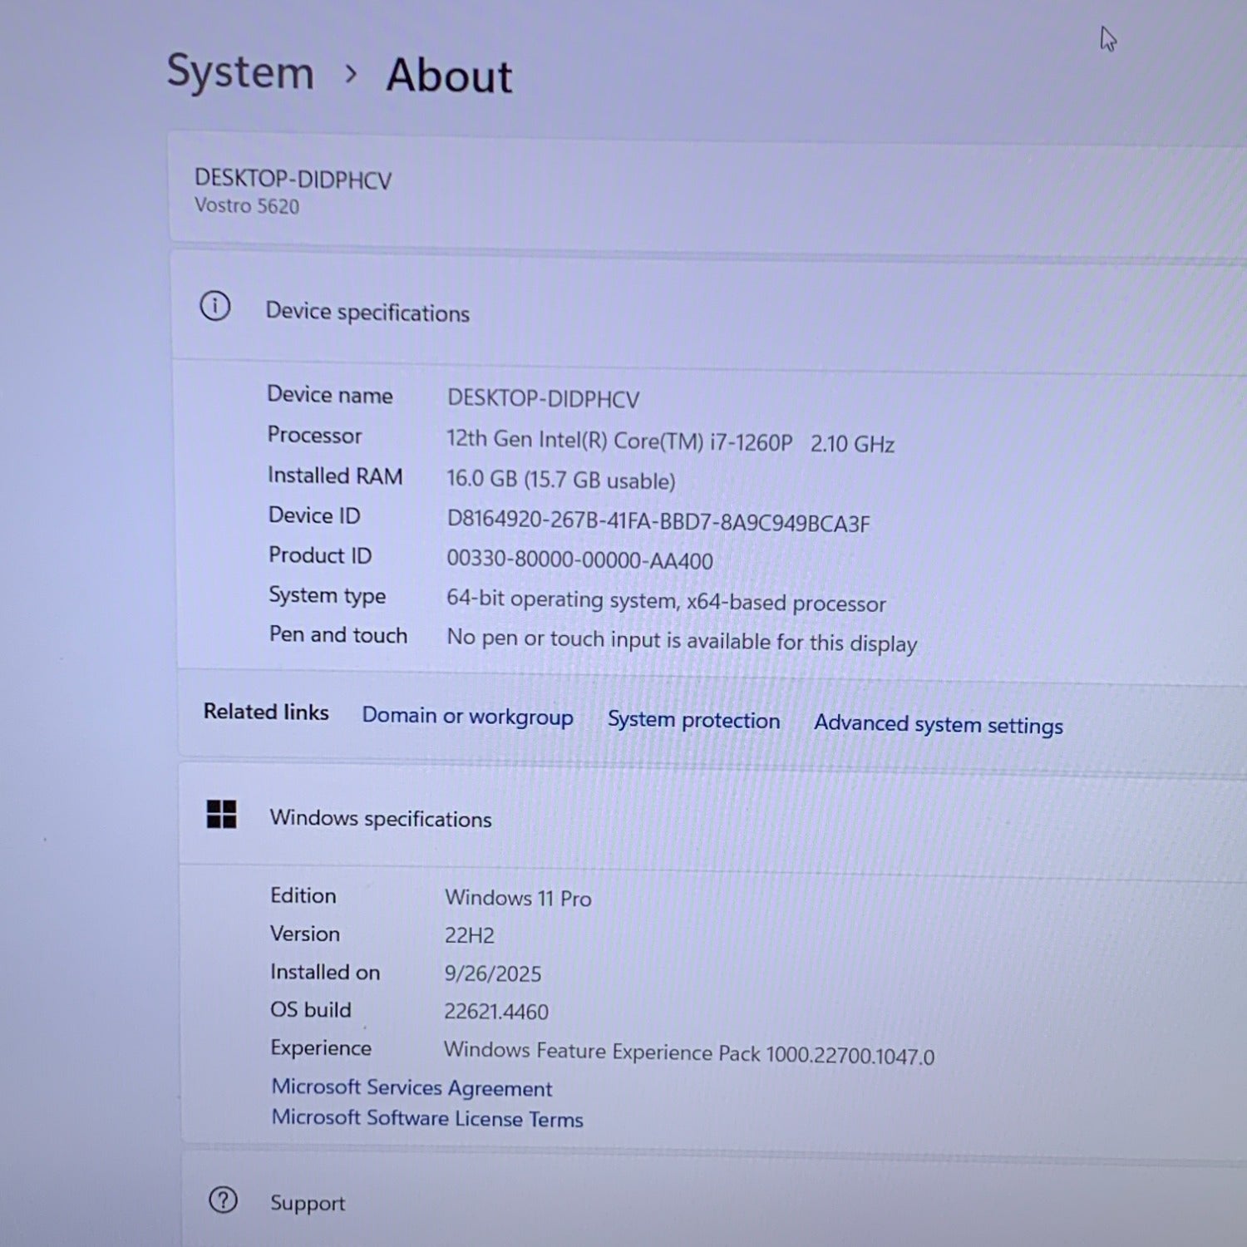The width and height of the screenshot is (1247, 1247).
Task: Click the Device ID value
Action: (x=658, y=522)
